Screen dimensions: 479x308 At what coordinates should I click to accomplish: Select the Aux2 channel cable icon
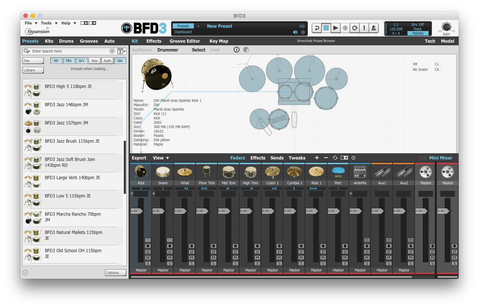(x=404, y=172)
